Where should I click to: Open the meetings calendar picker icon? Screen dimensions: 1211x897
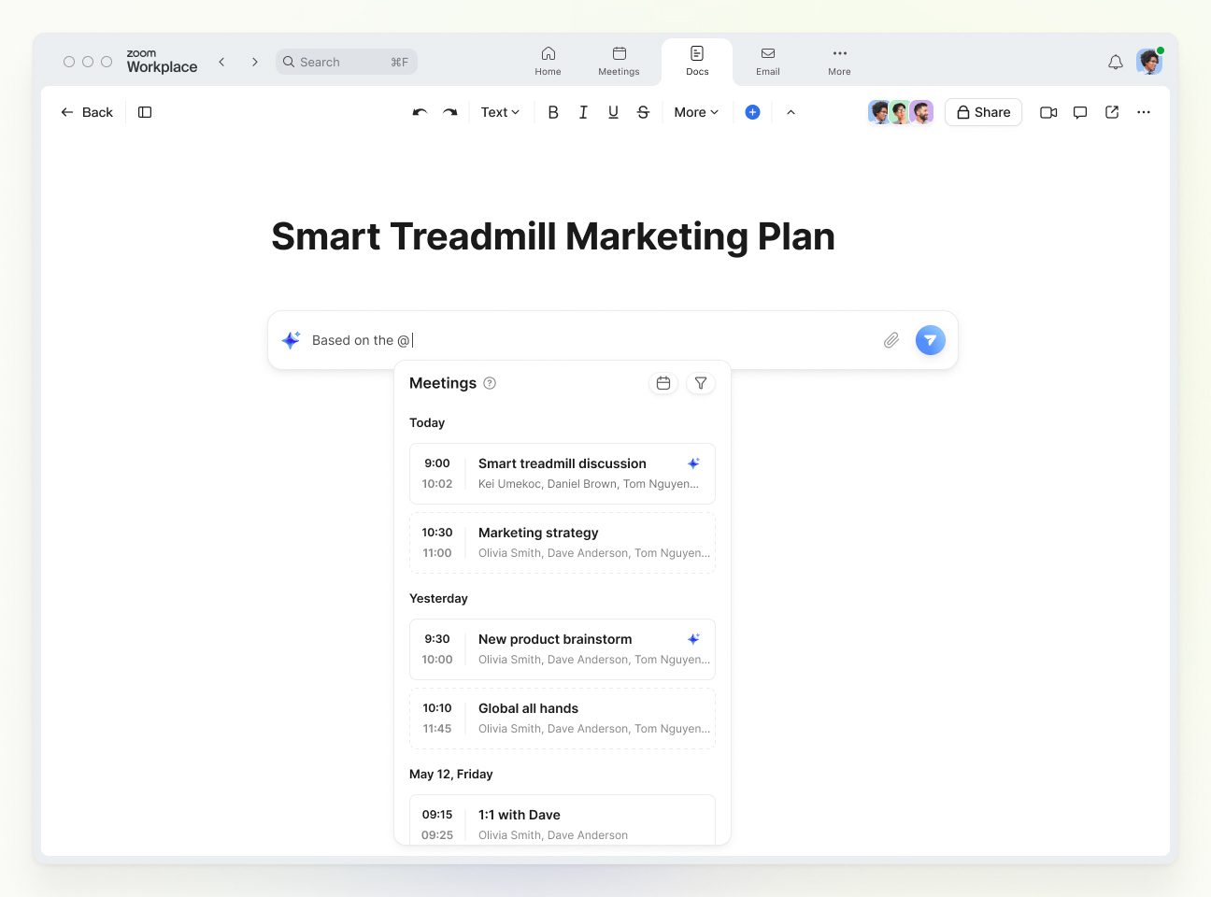[x=663, y=383]
